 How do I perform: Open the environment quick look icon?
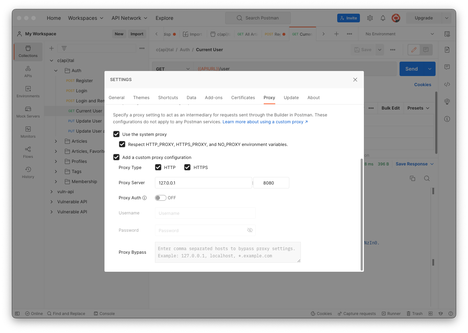click(x=447, y=34)
